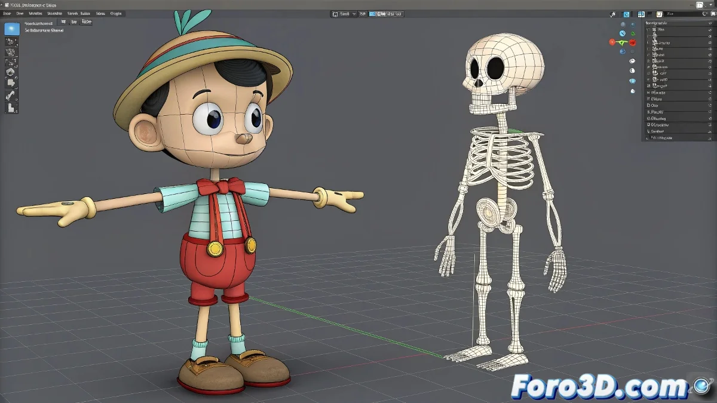This screenshot has width=717, height=403.
Task: Choose the diagonal brush-shaped tool in left toolbar
Action: 11,95
